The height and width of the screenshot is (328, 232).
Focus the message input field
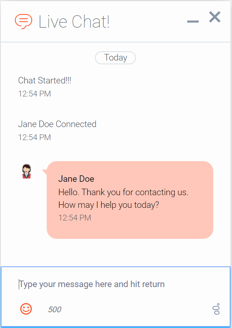pos(116,284)
